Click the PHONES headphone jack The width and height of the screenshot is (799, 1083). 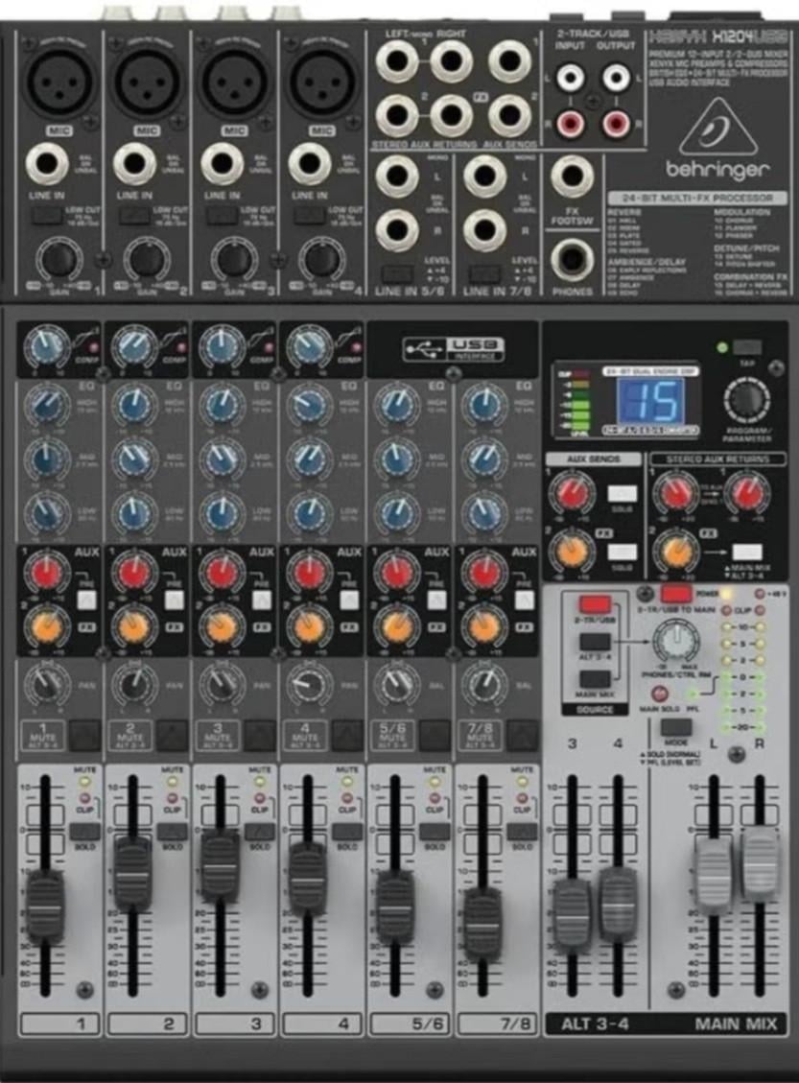click(572, 260)
